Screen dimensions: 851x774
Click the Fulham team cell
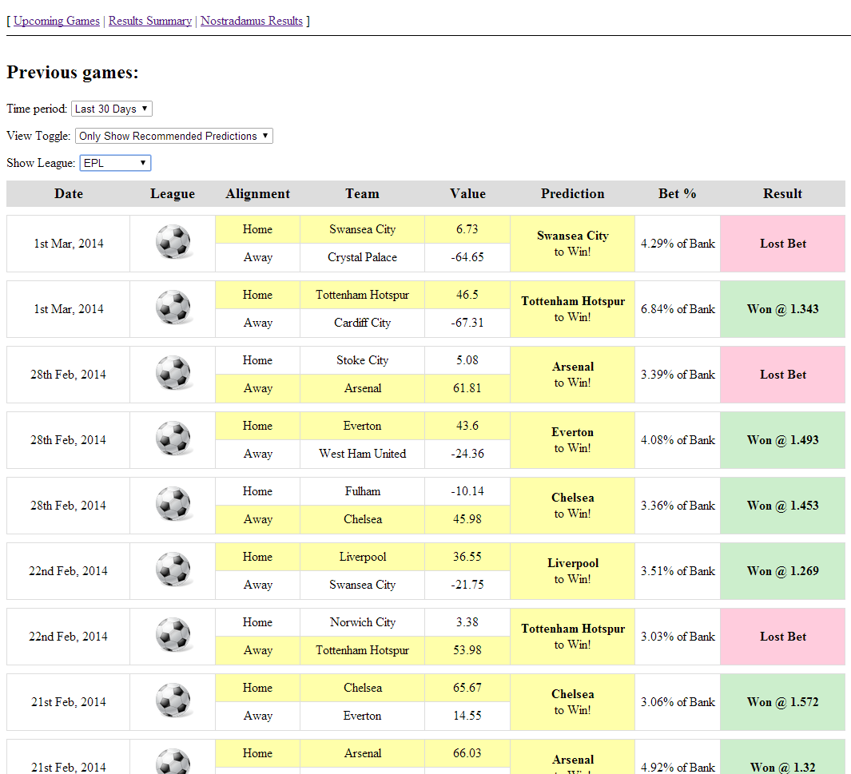[363, 491]
